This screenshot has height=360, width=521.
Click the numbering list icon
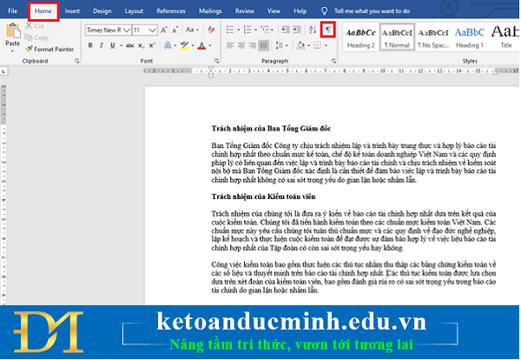pos(247,30)
